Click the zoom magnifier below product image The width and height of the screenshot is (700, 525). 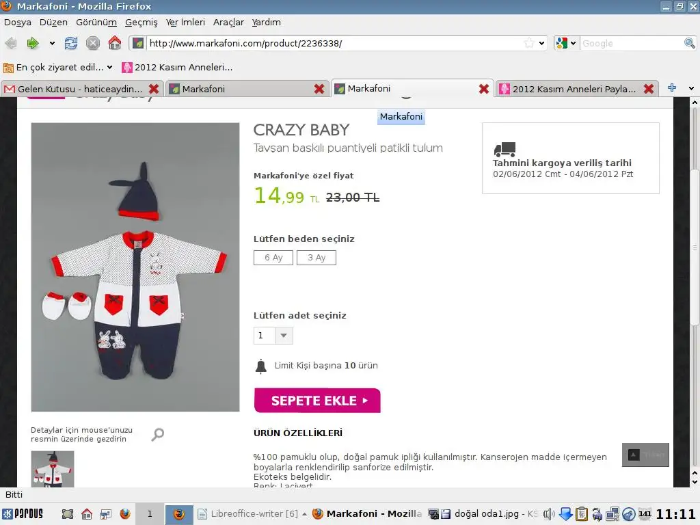click(x=158, y=434)
